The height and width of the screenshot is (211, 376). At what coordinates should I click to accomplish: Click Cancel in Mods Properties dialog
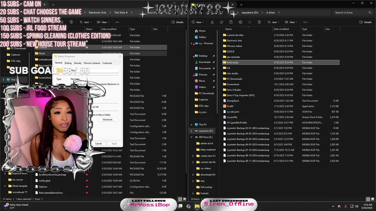(98, 144)
